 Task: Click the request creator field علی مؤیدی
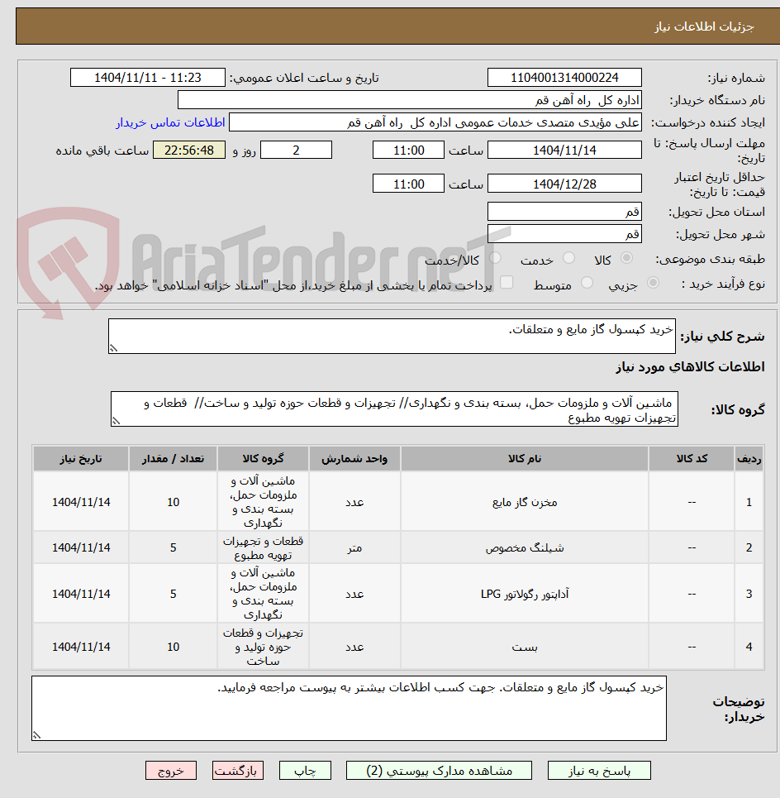pos(435,122)
